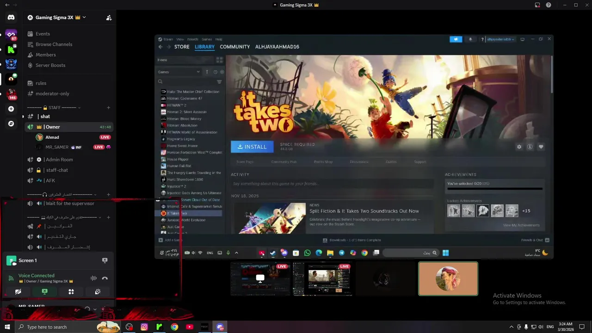The image size is (592, 333).
Task: Open the Steam menu in menu bar
Action: [168, 39]
